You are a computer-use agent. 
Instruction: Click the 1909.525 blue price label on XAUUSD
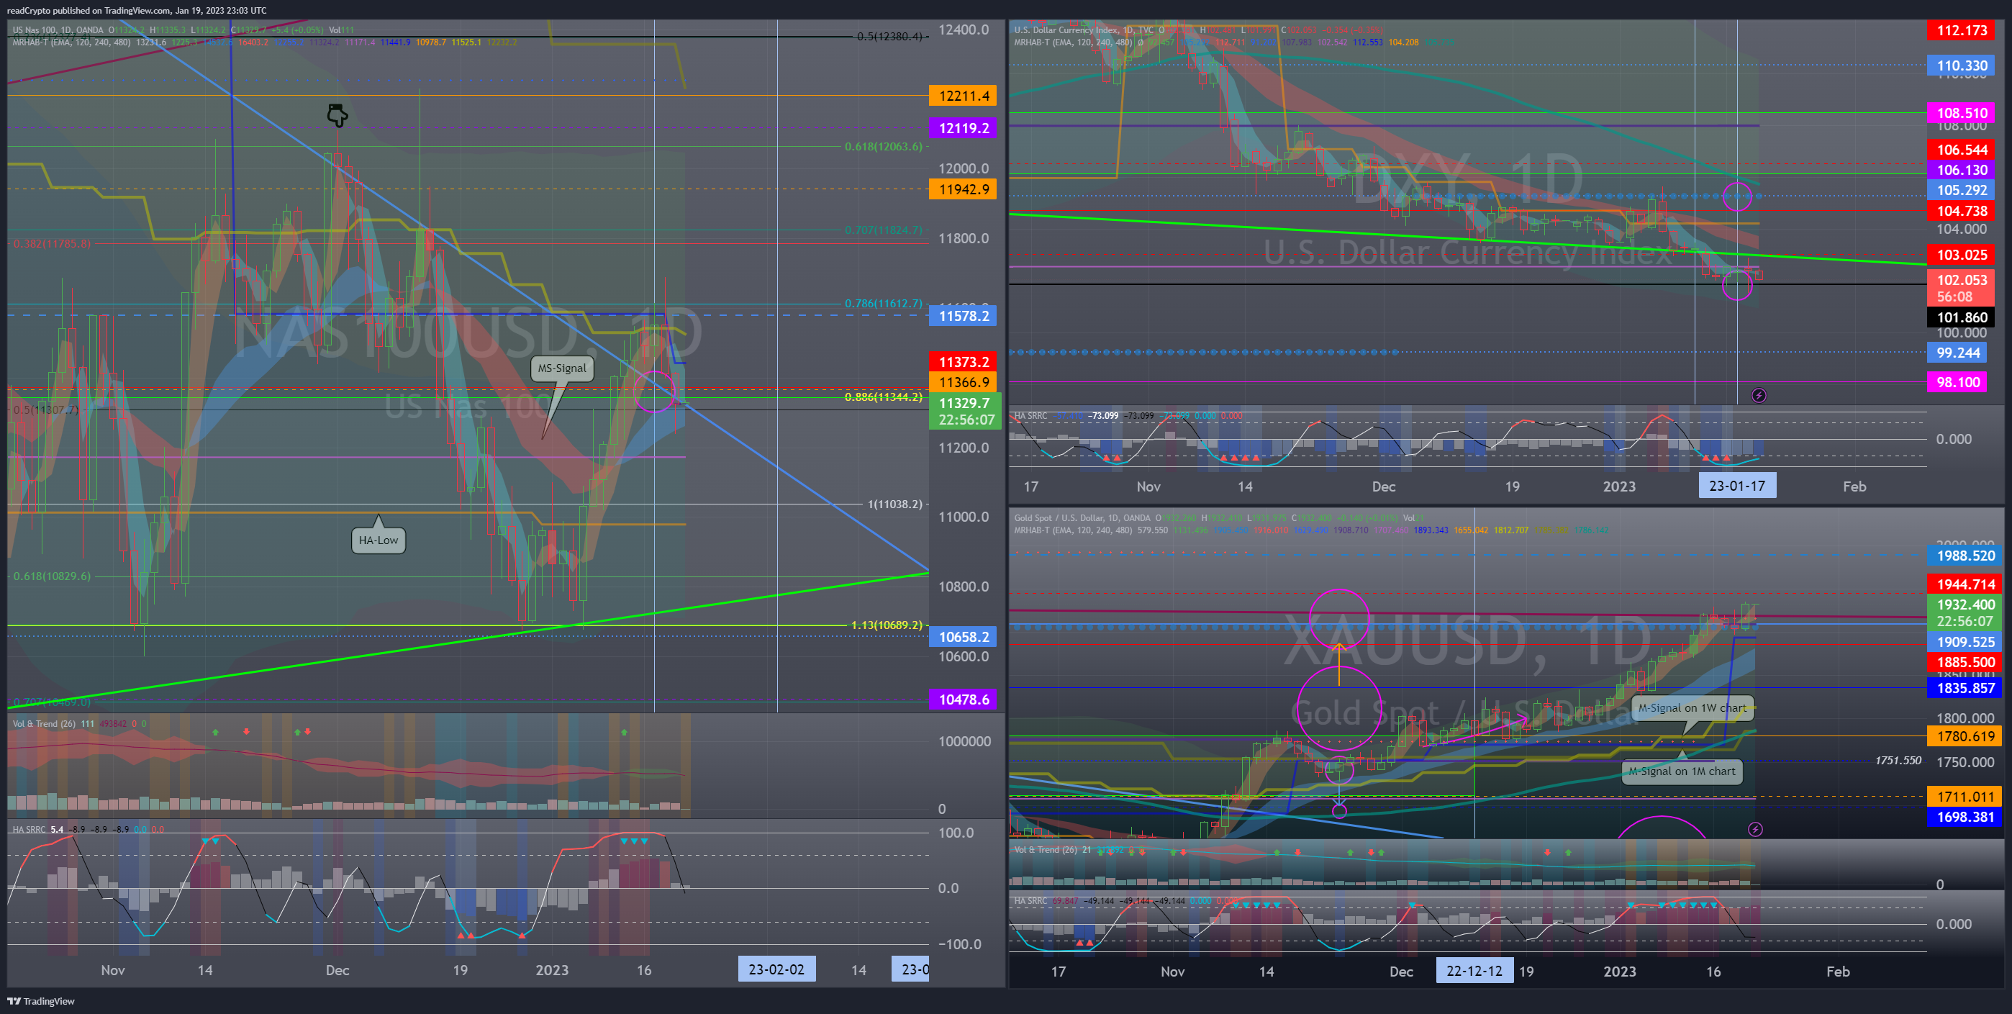[x=1965, y=642]
